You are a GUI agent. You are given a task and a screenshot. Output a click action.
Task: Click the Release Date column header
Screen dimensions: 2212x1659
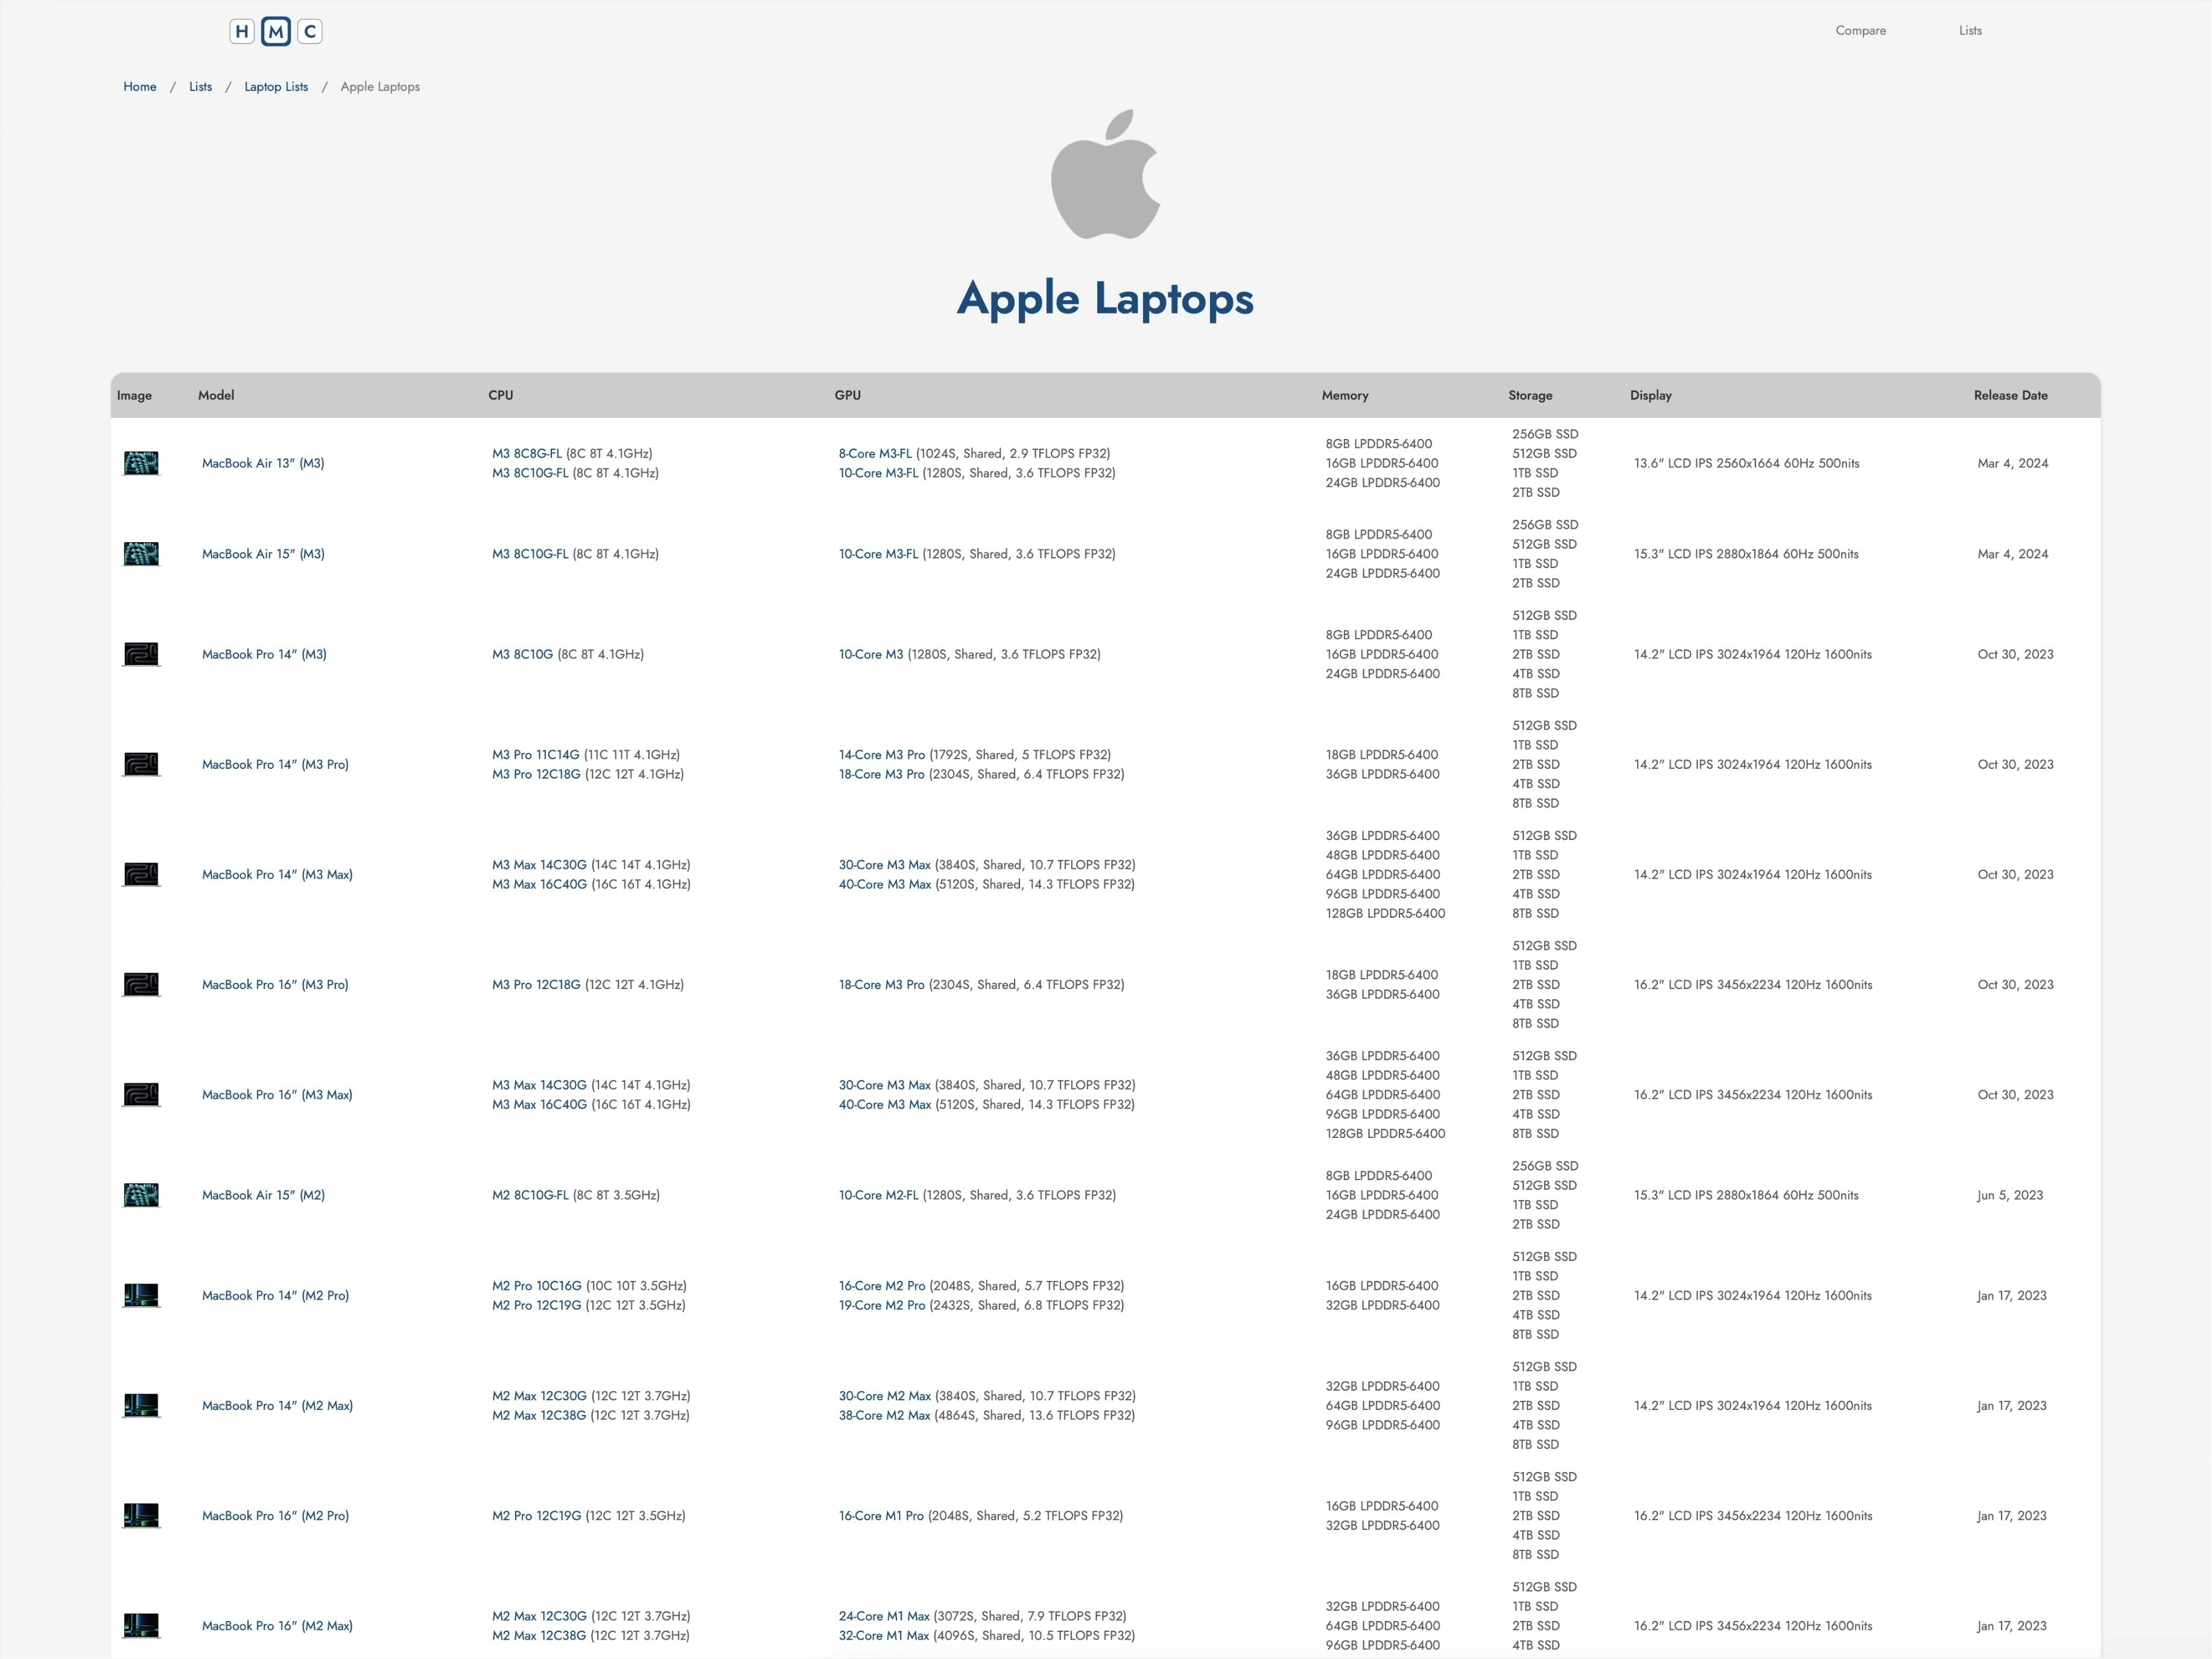click(x=2010, y=395)
